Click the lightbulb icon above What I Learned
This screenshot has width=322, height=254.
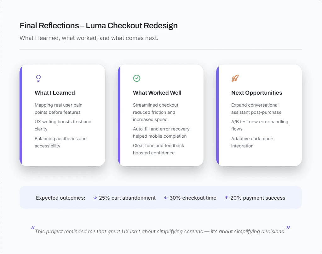coord(38,78)
